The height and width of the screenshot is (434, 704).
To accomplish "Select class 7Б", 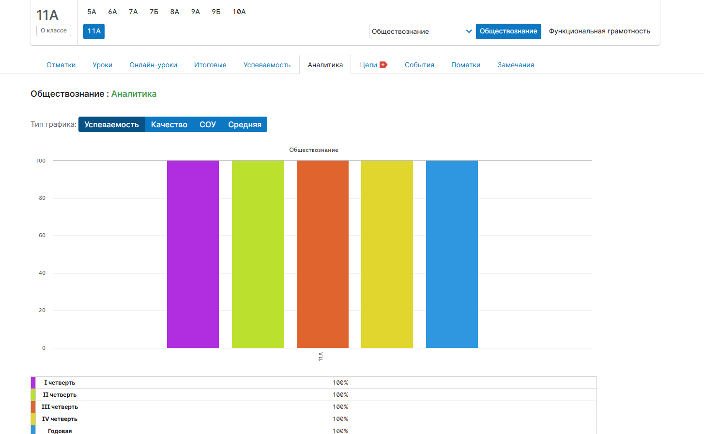I will click(x=154, y=12).
